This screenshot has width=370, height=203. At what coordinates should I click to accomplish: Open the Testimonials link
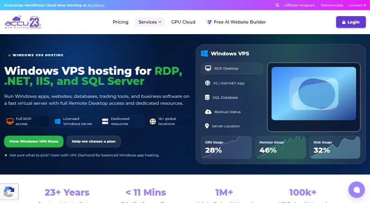click(332, 5)
